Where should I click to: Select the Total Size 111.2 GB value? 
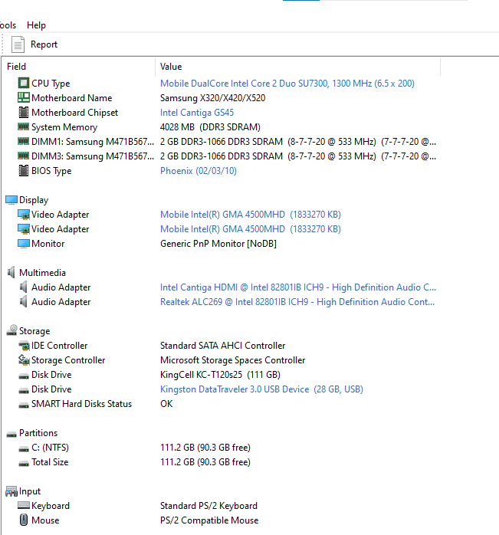tap(205, 462)
